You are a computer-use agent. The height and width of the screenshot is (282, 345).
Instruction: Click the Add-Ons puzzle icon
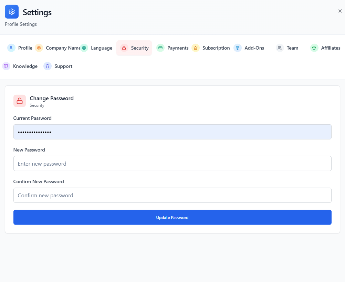point(238,48)
